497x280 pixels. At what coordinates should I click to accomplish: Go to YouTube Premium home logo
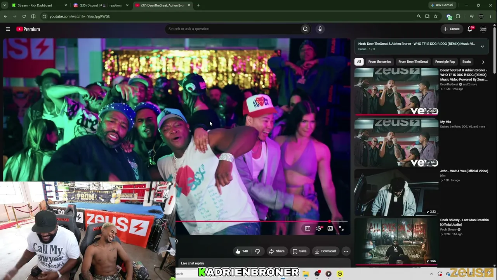point(28,29)
